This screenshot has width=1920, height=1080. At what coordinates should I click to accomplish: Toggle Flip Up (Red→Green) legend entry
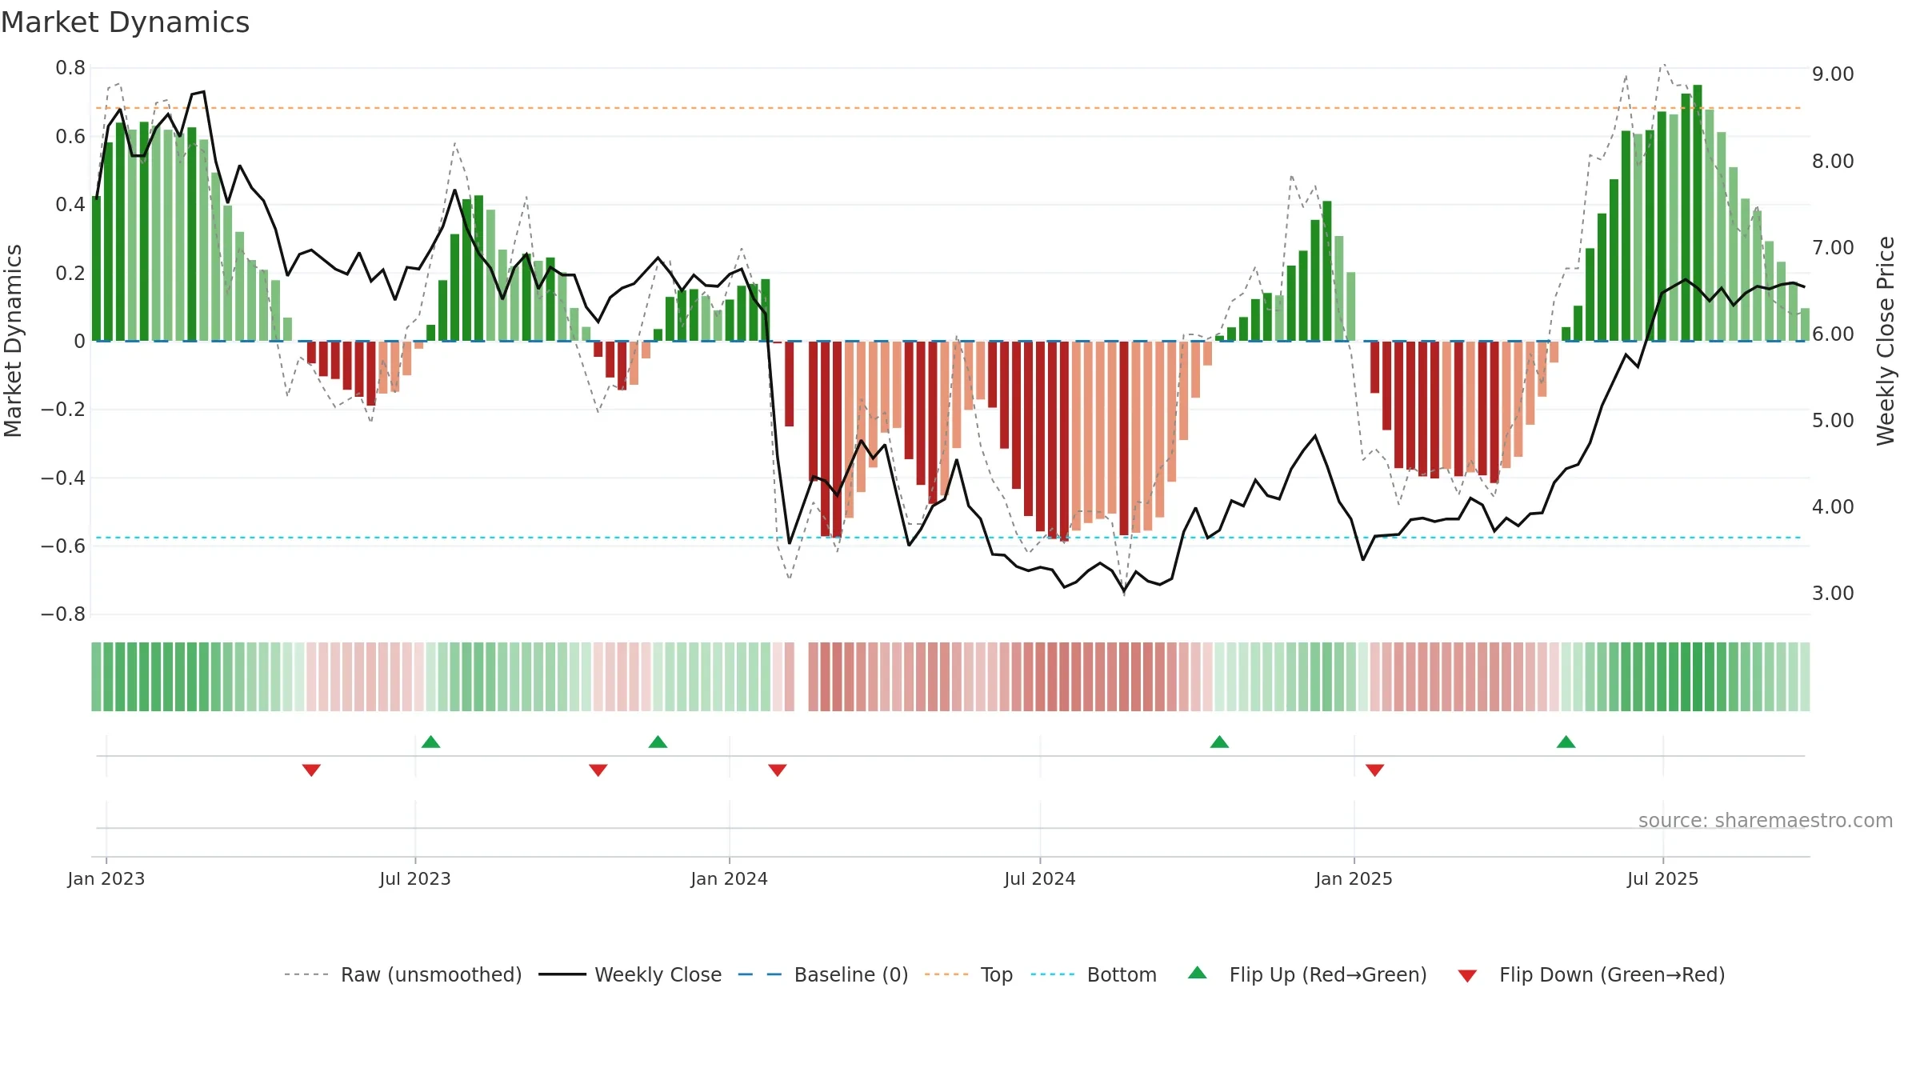coord(1307,974)
